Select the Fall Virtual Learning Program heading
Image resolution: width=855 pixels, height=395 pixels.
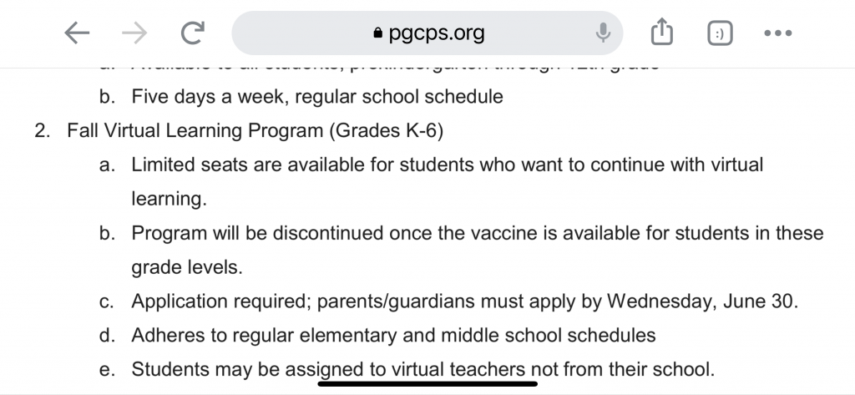255,131
